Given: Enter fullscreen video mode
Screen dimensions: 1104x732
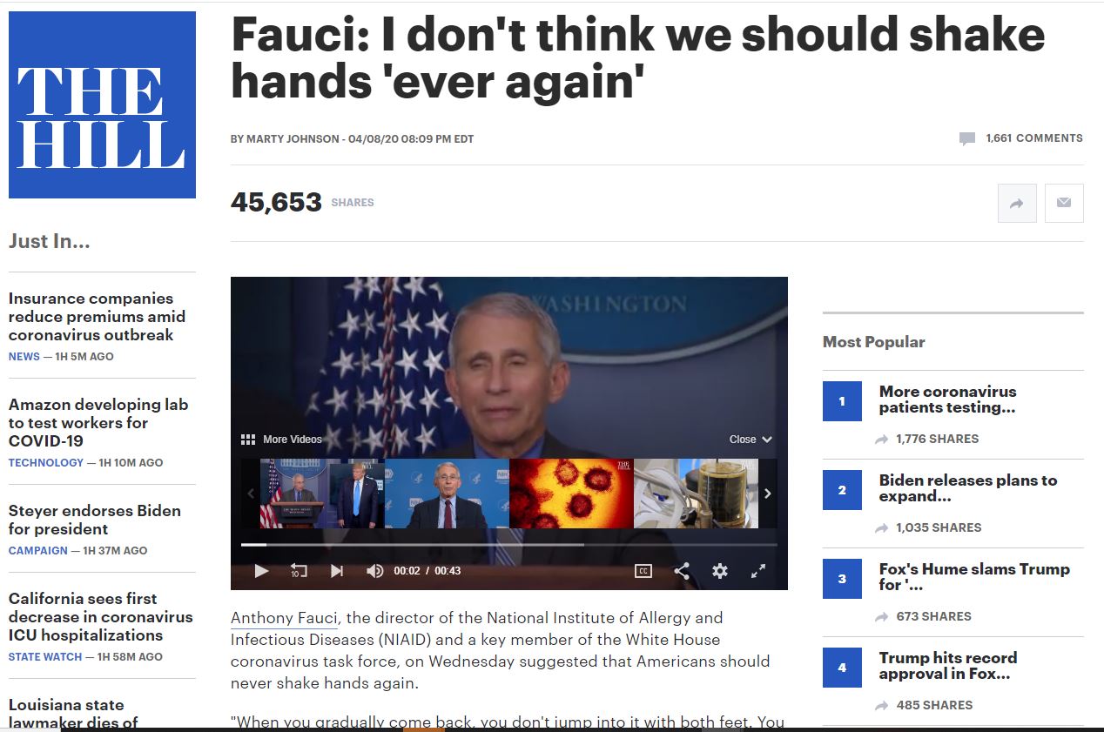Looking at the screenshot, I should [758, 571].
